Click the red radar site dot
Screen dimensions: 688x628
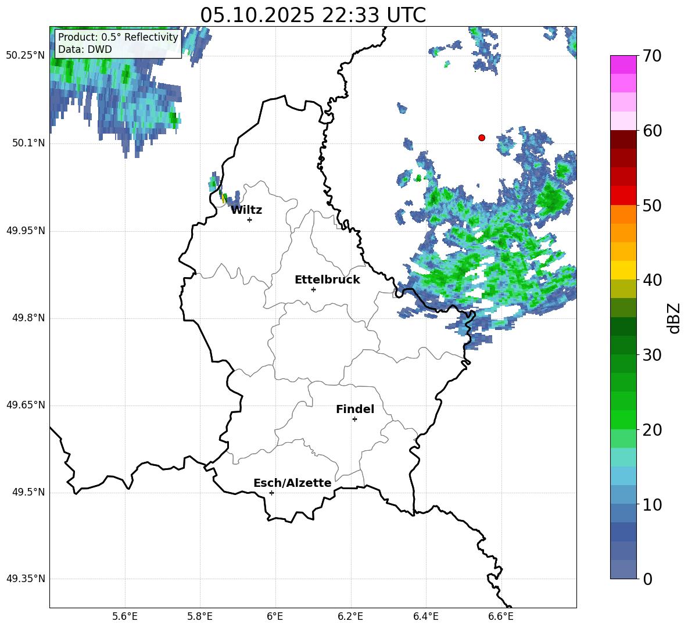tap(481, 138)
